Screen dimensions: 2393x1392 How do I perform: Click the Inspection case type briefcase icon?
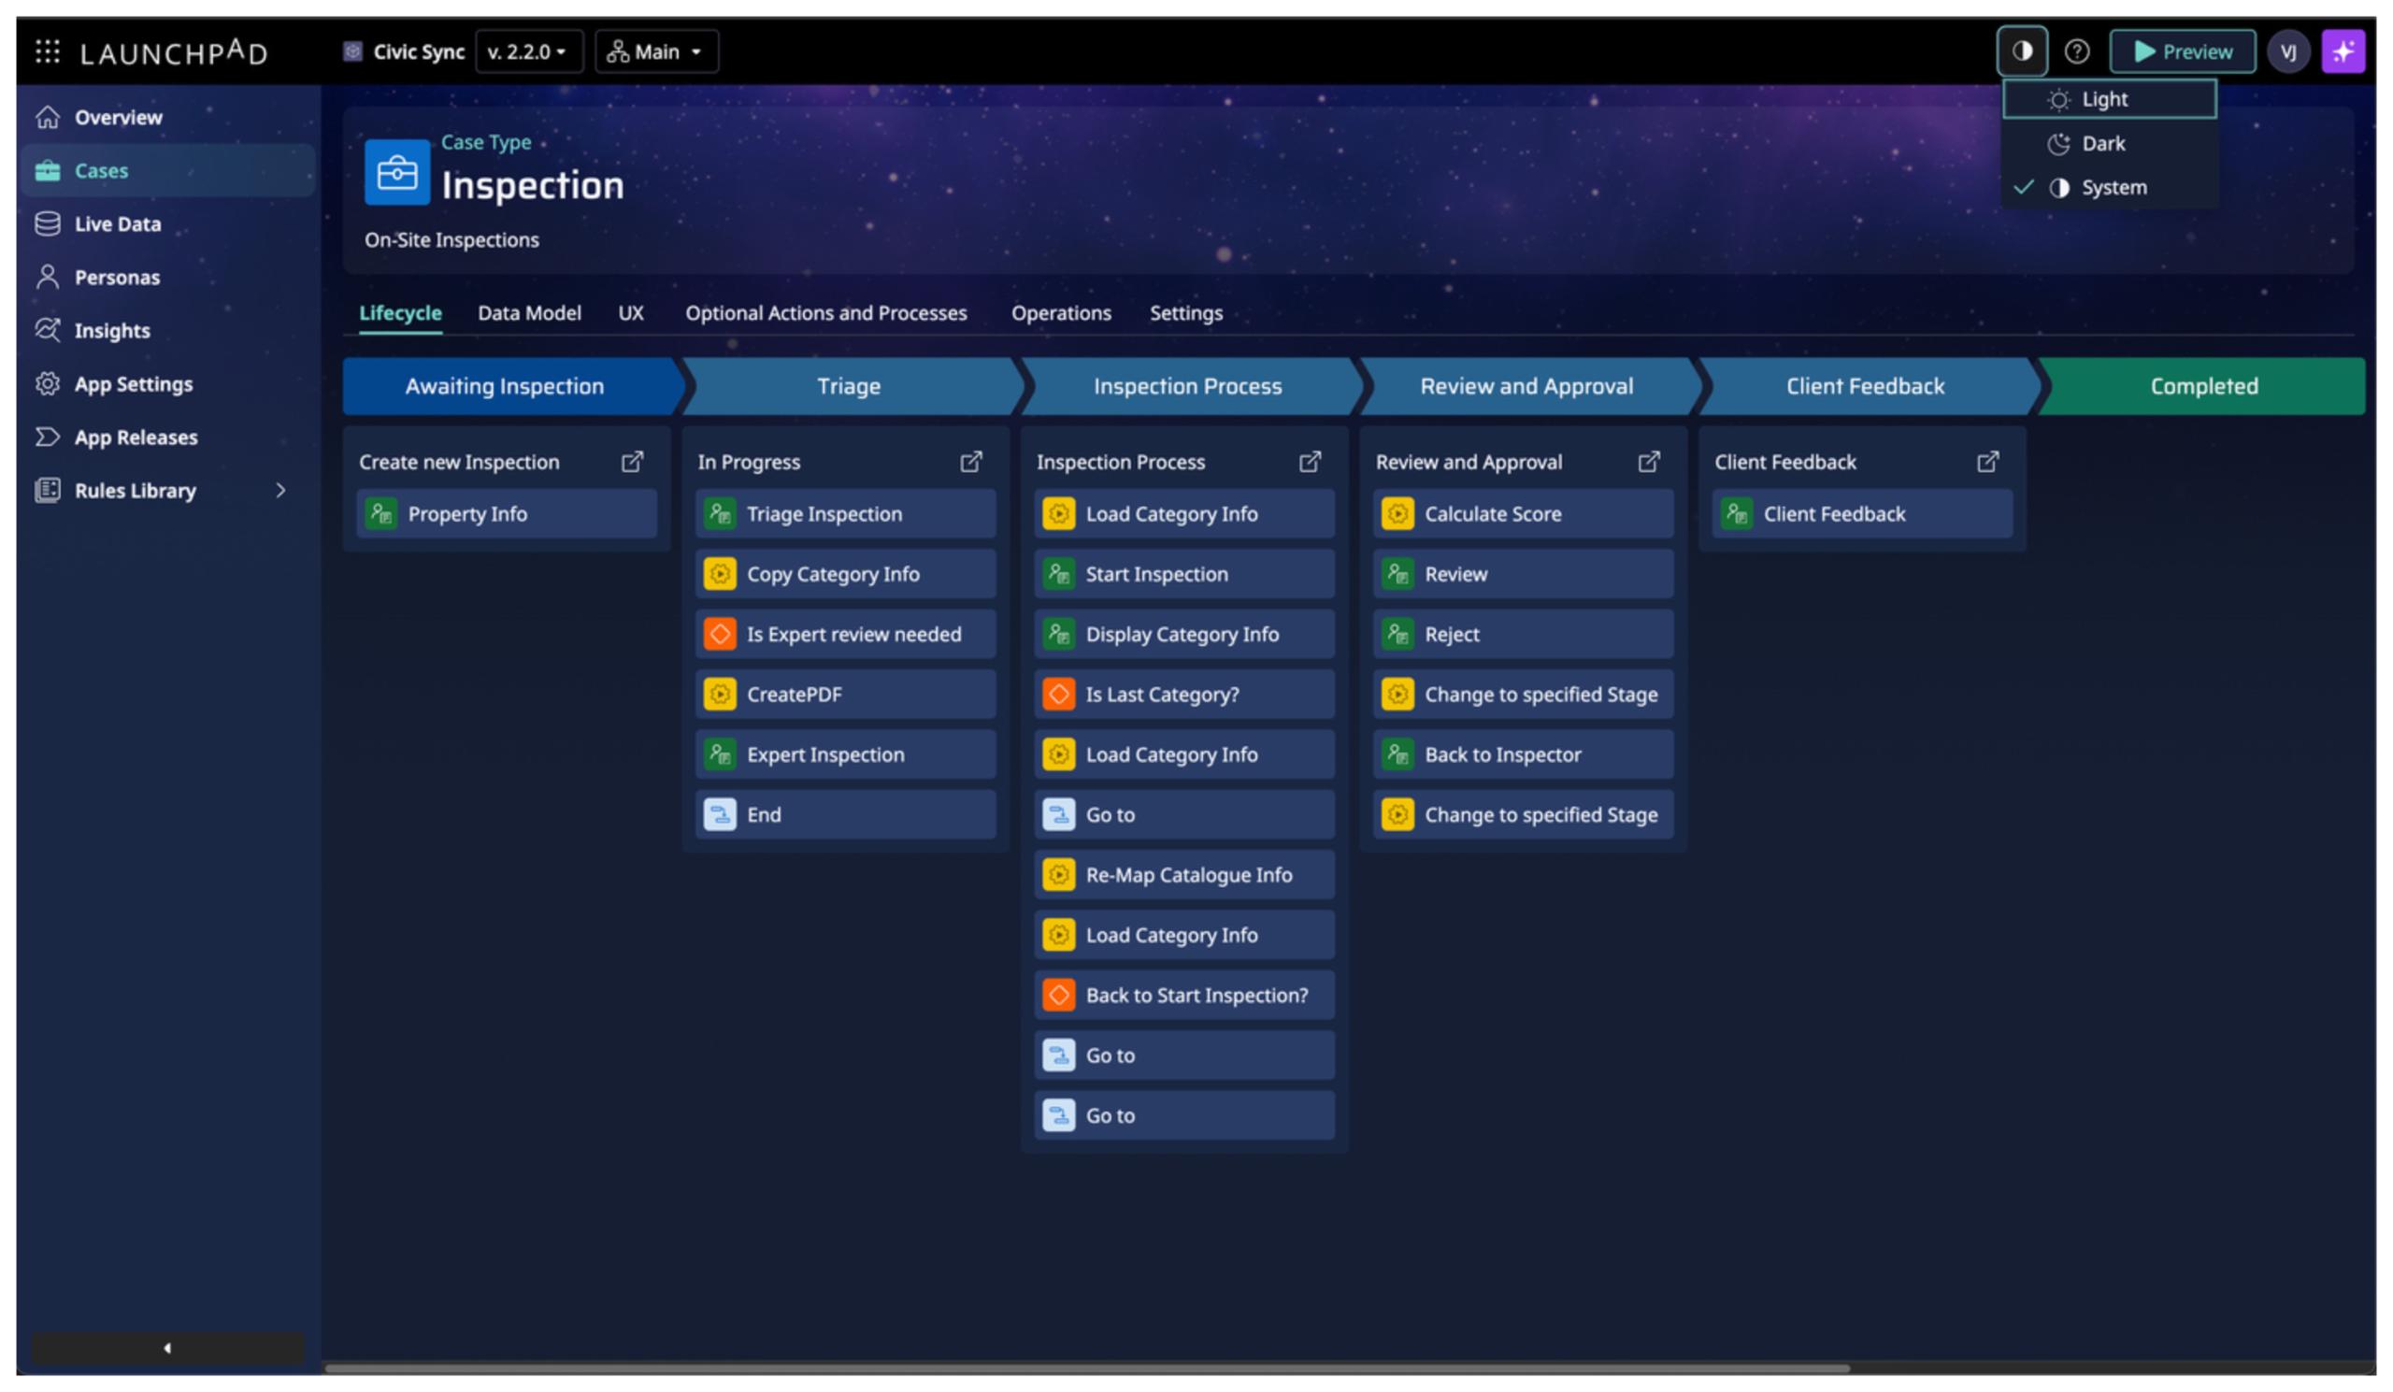397,173
